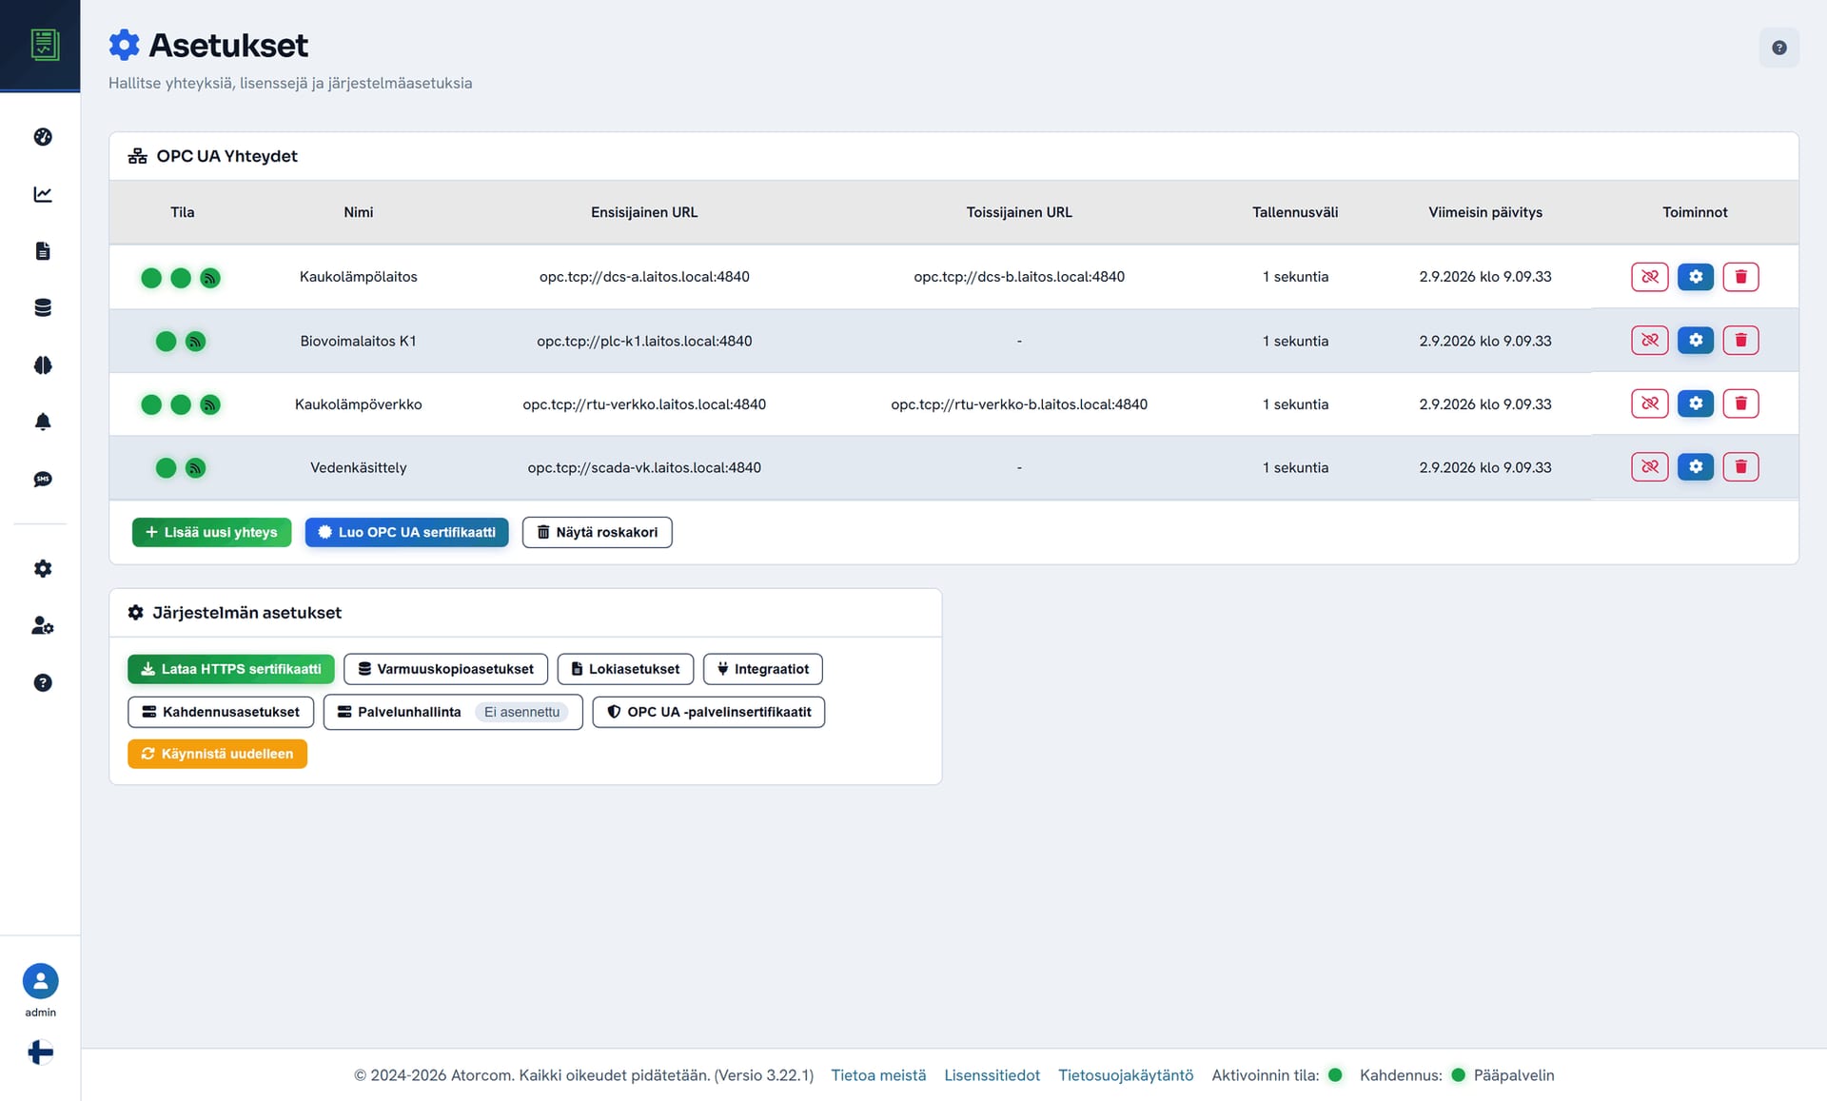The image size is (1827, 1101).
Task: Open Lokiasetukset log settings
Action: [626, 669]
